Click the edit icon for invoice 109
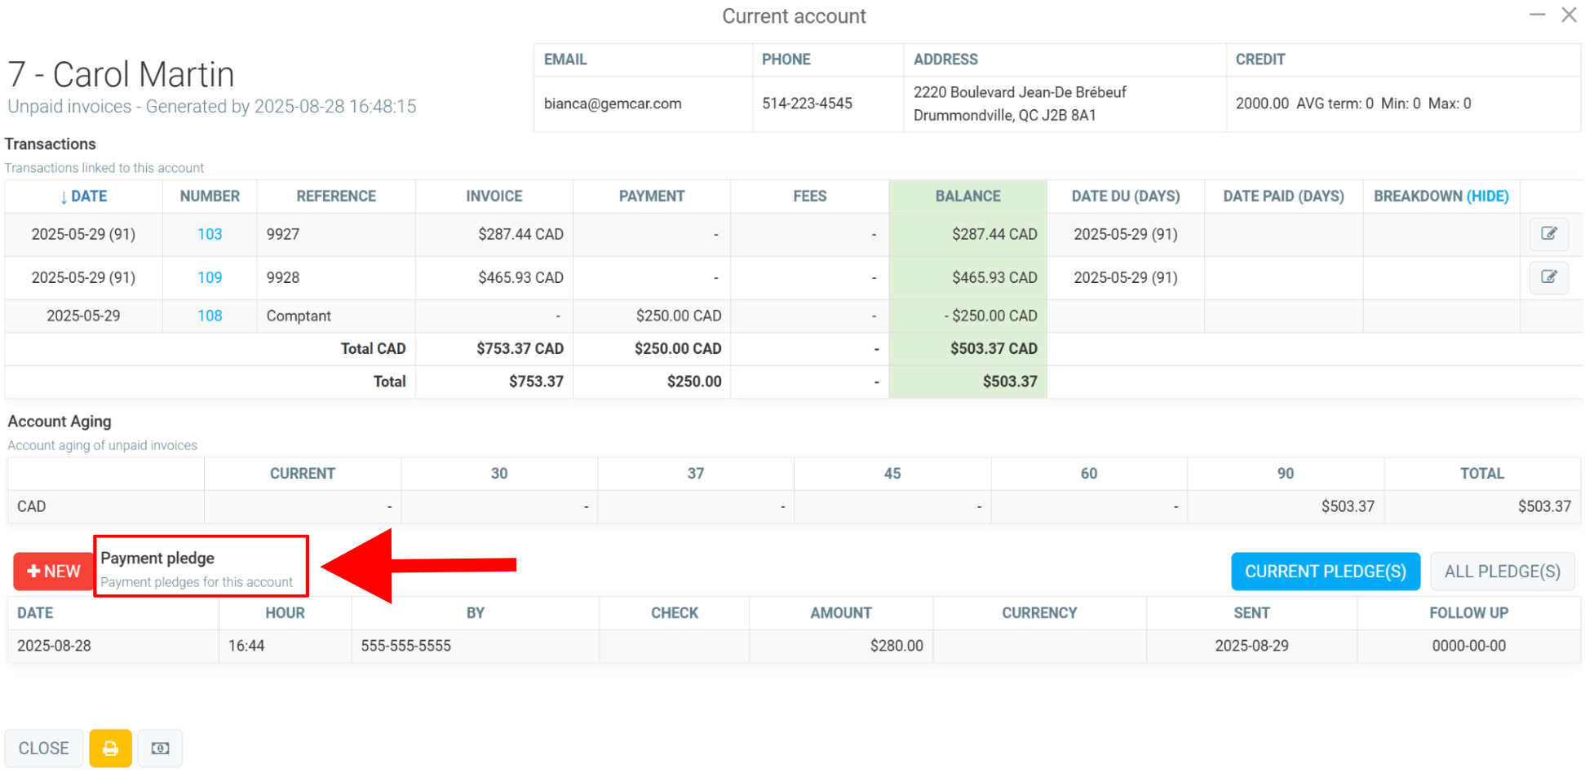The height and width of the screenshot is (773, 1585). [x=1548, y=277]
